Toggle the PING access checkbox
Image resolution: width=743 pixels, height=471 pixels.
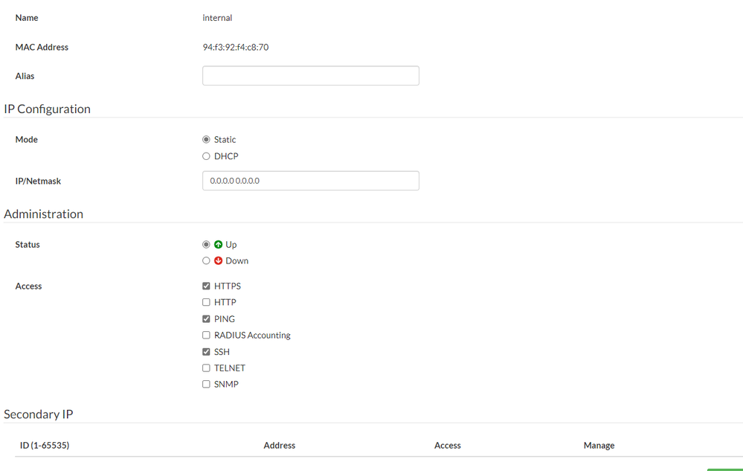point(206,319)
